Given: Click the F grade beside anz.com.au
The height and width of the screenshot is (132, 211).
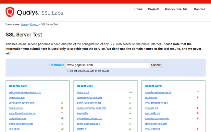Looking at the screenshot, I should pyautogui.click(x=198, y=97).
